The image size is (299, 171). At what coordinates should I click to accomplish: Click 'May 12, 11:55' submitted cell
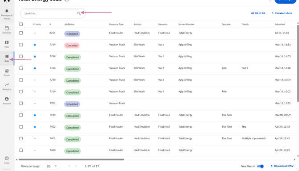tap(282, 104)
